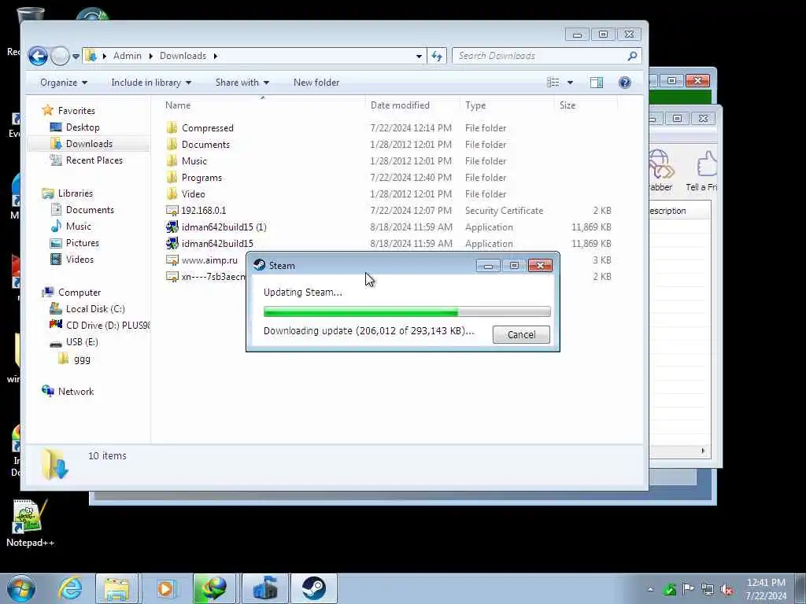
Task: Click the Windows Explorer taskbar icon
Action: click(x=116, y=588)
